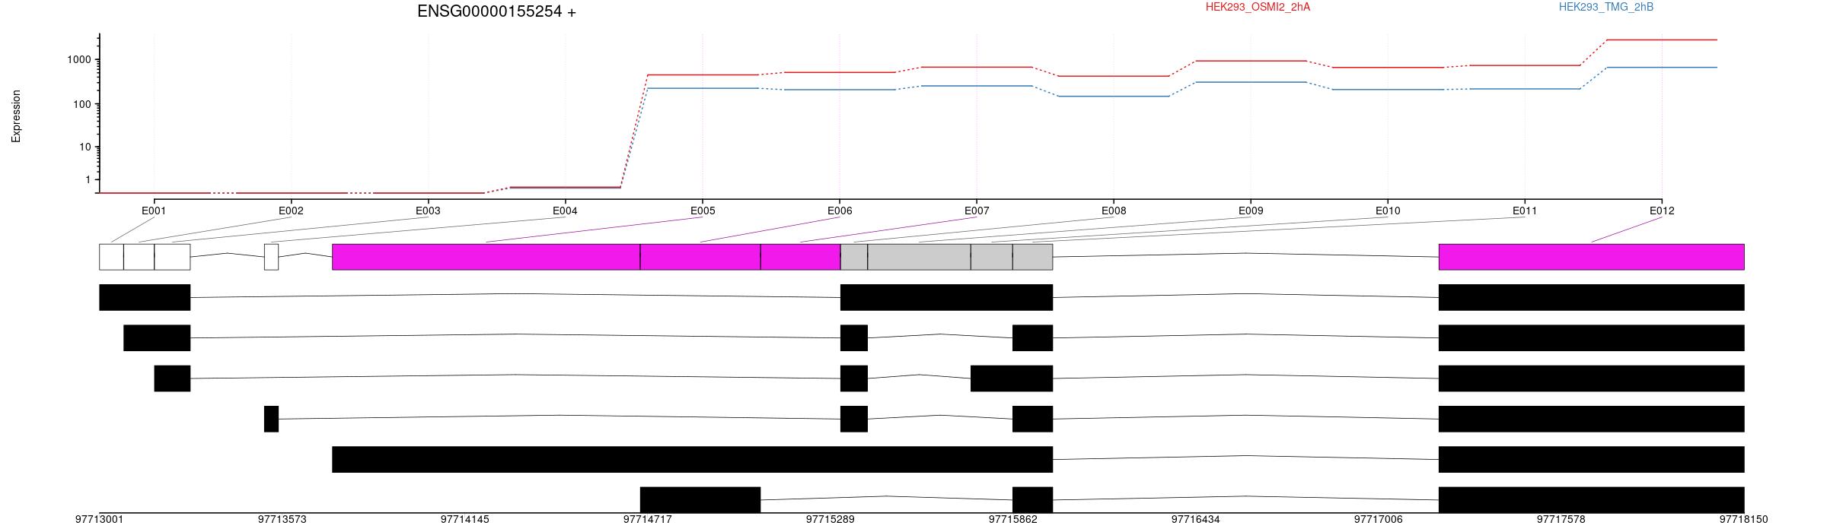Screen dimensions: 1827x532
Task: Click y-axis tick value 100
Action: [x=81, y=104]
